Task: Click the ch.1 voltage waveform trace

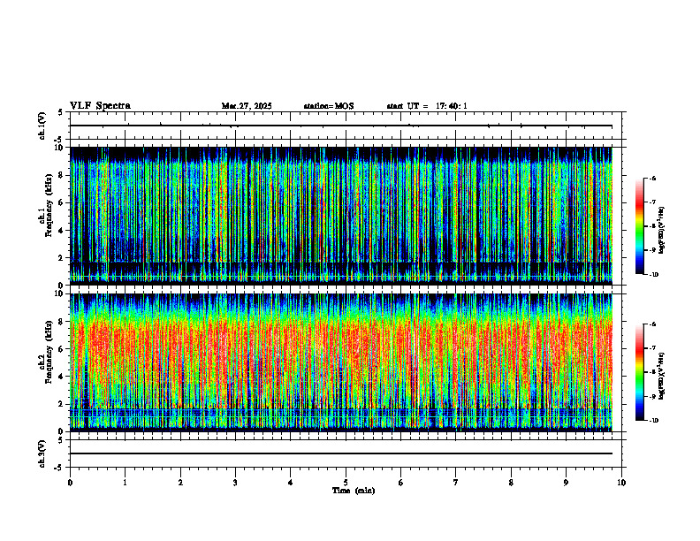Action: coord(341,126)
